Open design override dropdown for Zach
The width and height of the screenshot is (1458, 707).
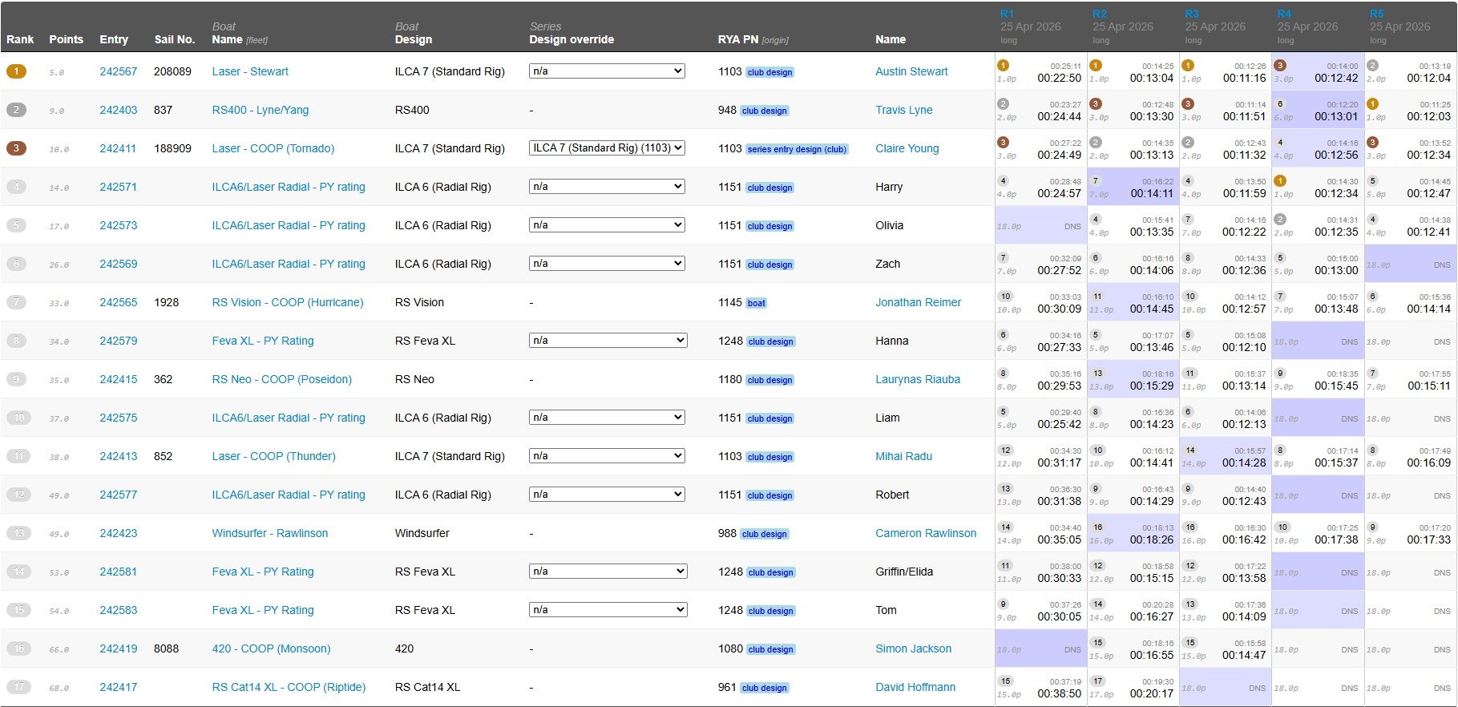point(607,264)
